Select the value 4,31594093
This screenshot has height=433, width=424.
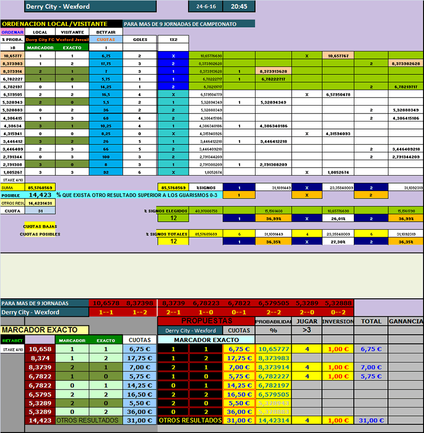click(x=338, y=134)
